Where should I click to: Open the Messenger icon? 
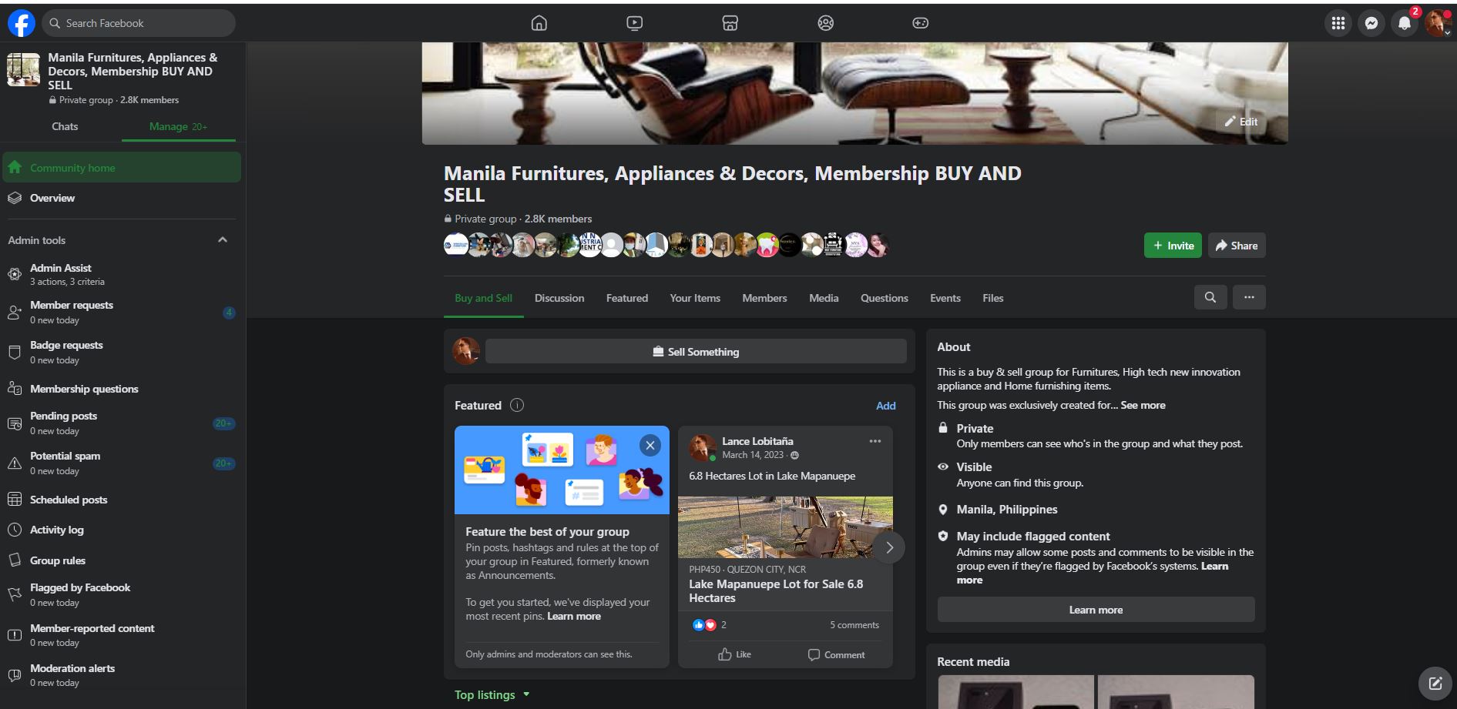pyautogui.click(x=1371, y=23)
